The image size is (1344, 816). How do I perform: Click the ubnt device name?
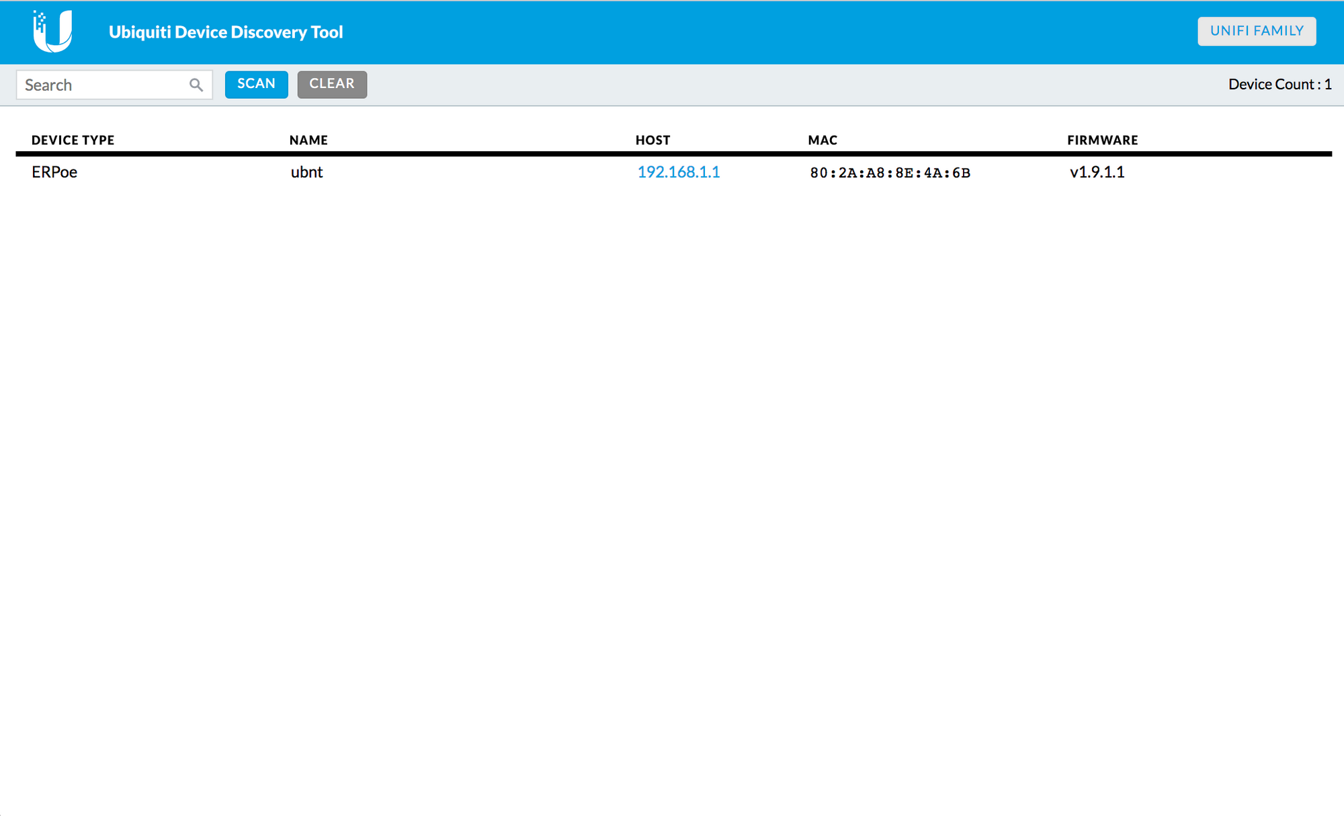click(306, 172)
